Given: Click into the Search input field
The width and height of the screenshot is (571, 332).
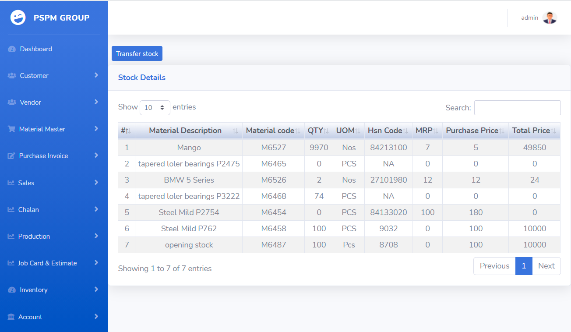Looking at the screenshot, I should 517,108.
